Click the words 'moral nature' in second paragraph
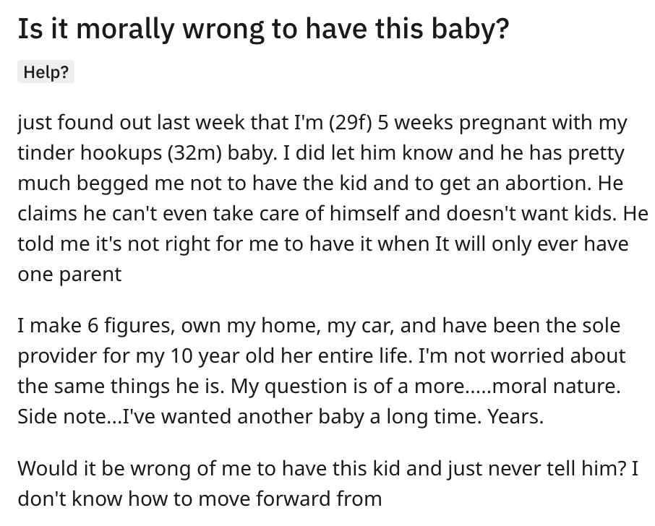The width and height of the screenshot is (655, 526). pyautogui.click(x=557, y=386)
